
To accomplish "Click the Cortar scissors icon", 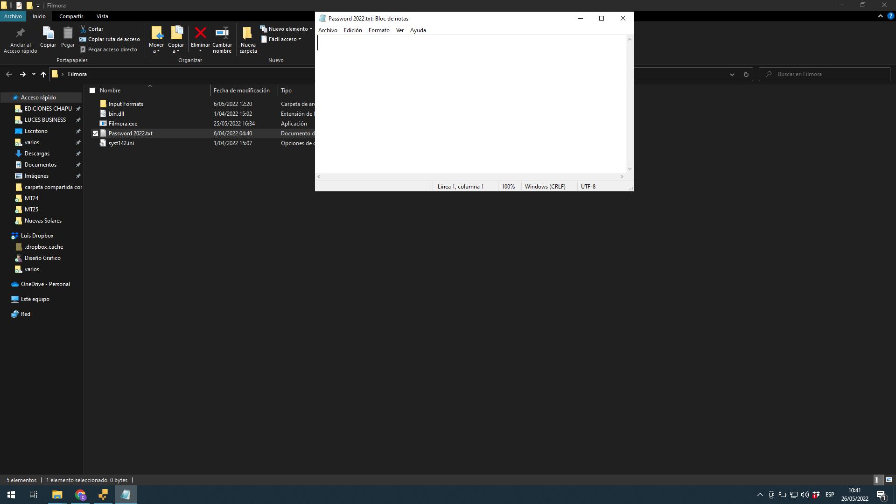I will 83,29.
